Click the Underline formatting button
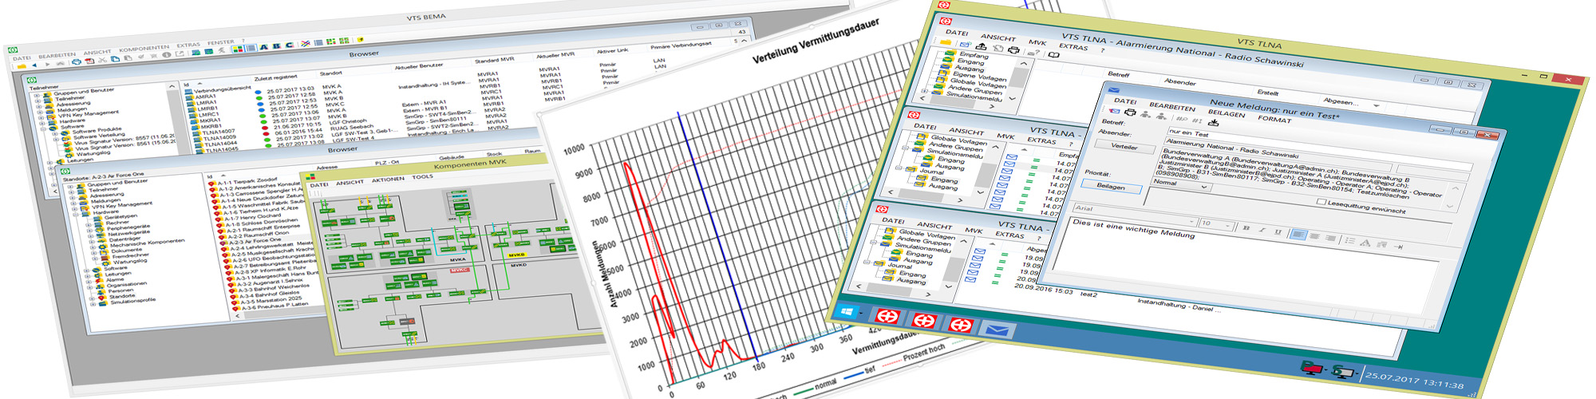 pyautogui.click(x=1278, y=232)
